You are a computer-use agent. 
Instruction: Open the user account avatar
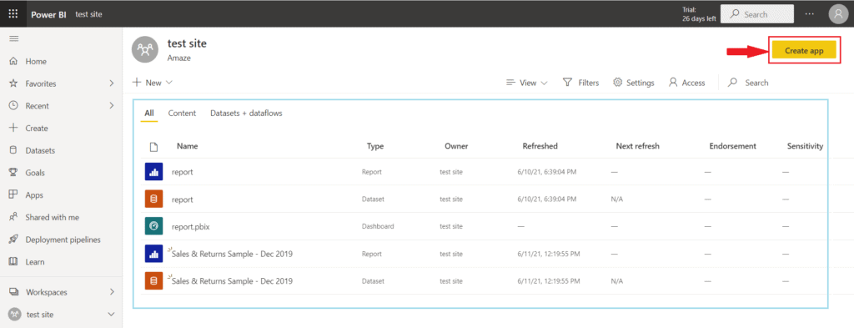tap(837, 14)
